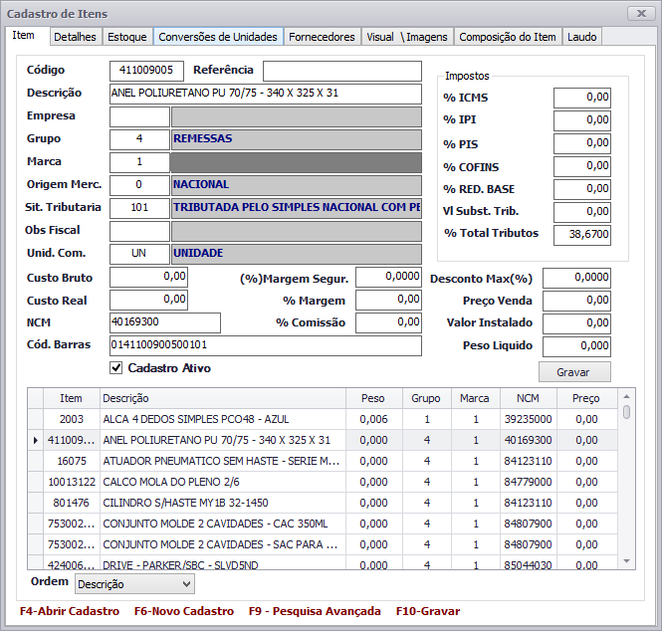The height and width of the screenshot is (631, 662).
Task: Click the Descrição text field
Action: [x=266, y=94]
